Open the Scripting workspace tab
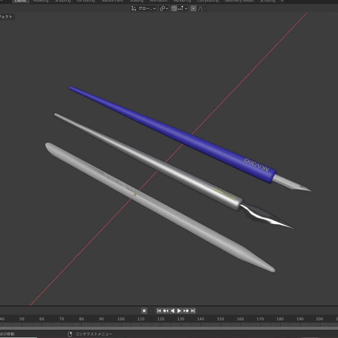 (x=267, y=1)
